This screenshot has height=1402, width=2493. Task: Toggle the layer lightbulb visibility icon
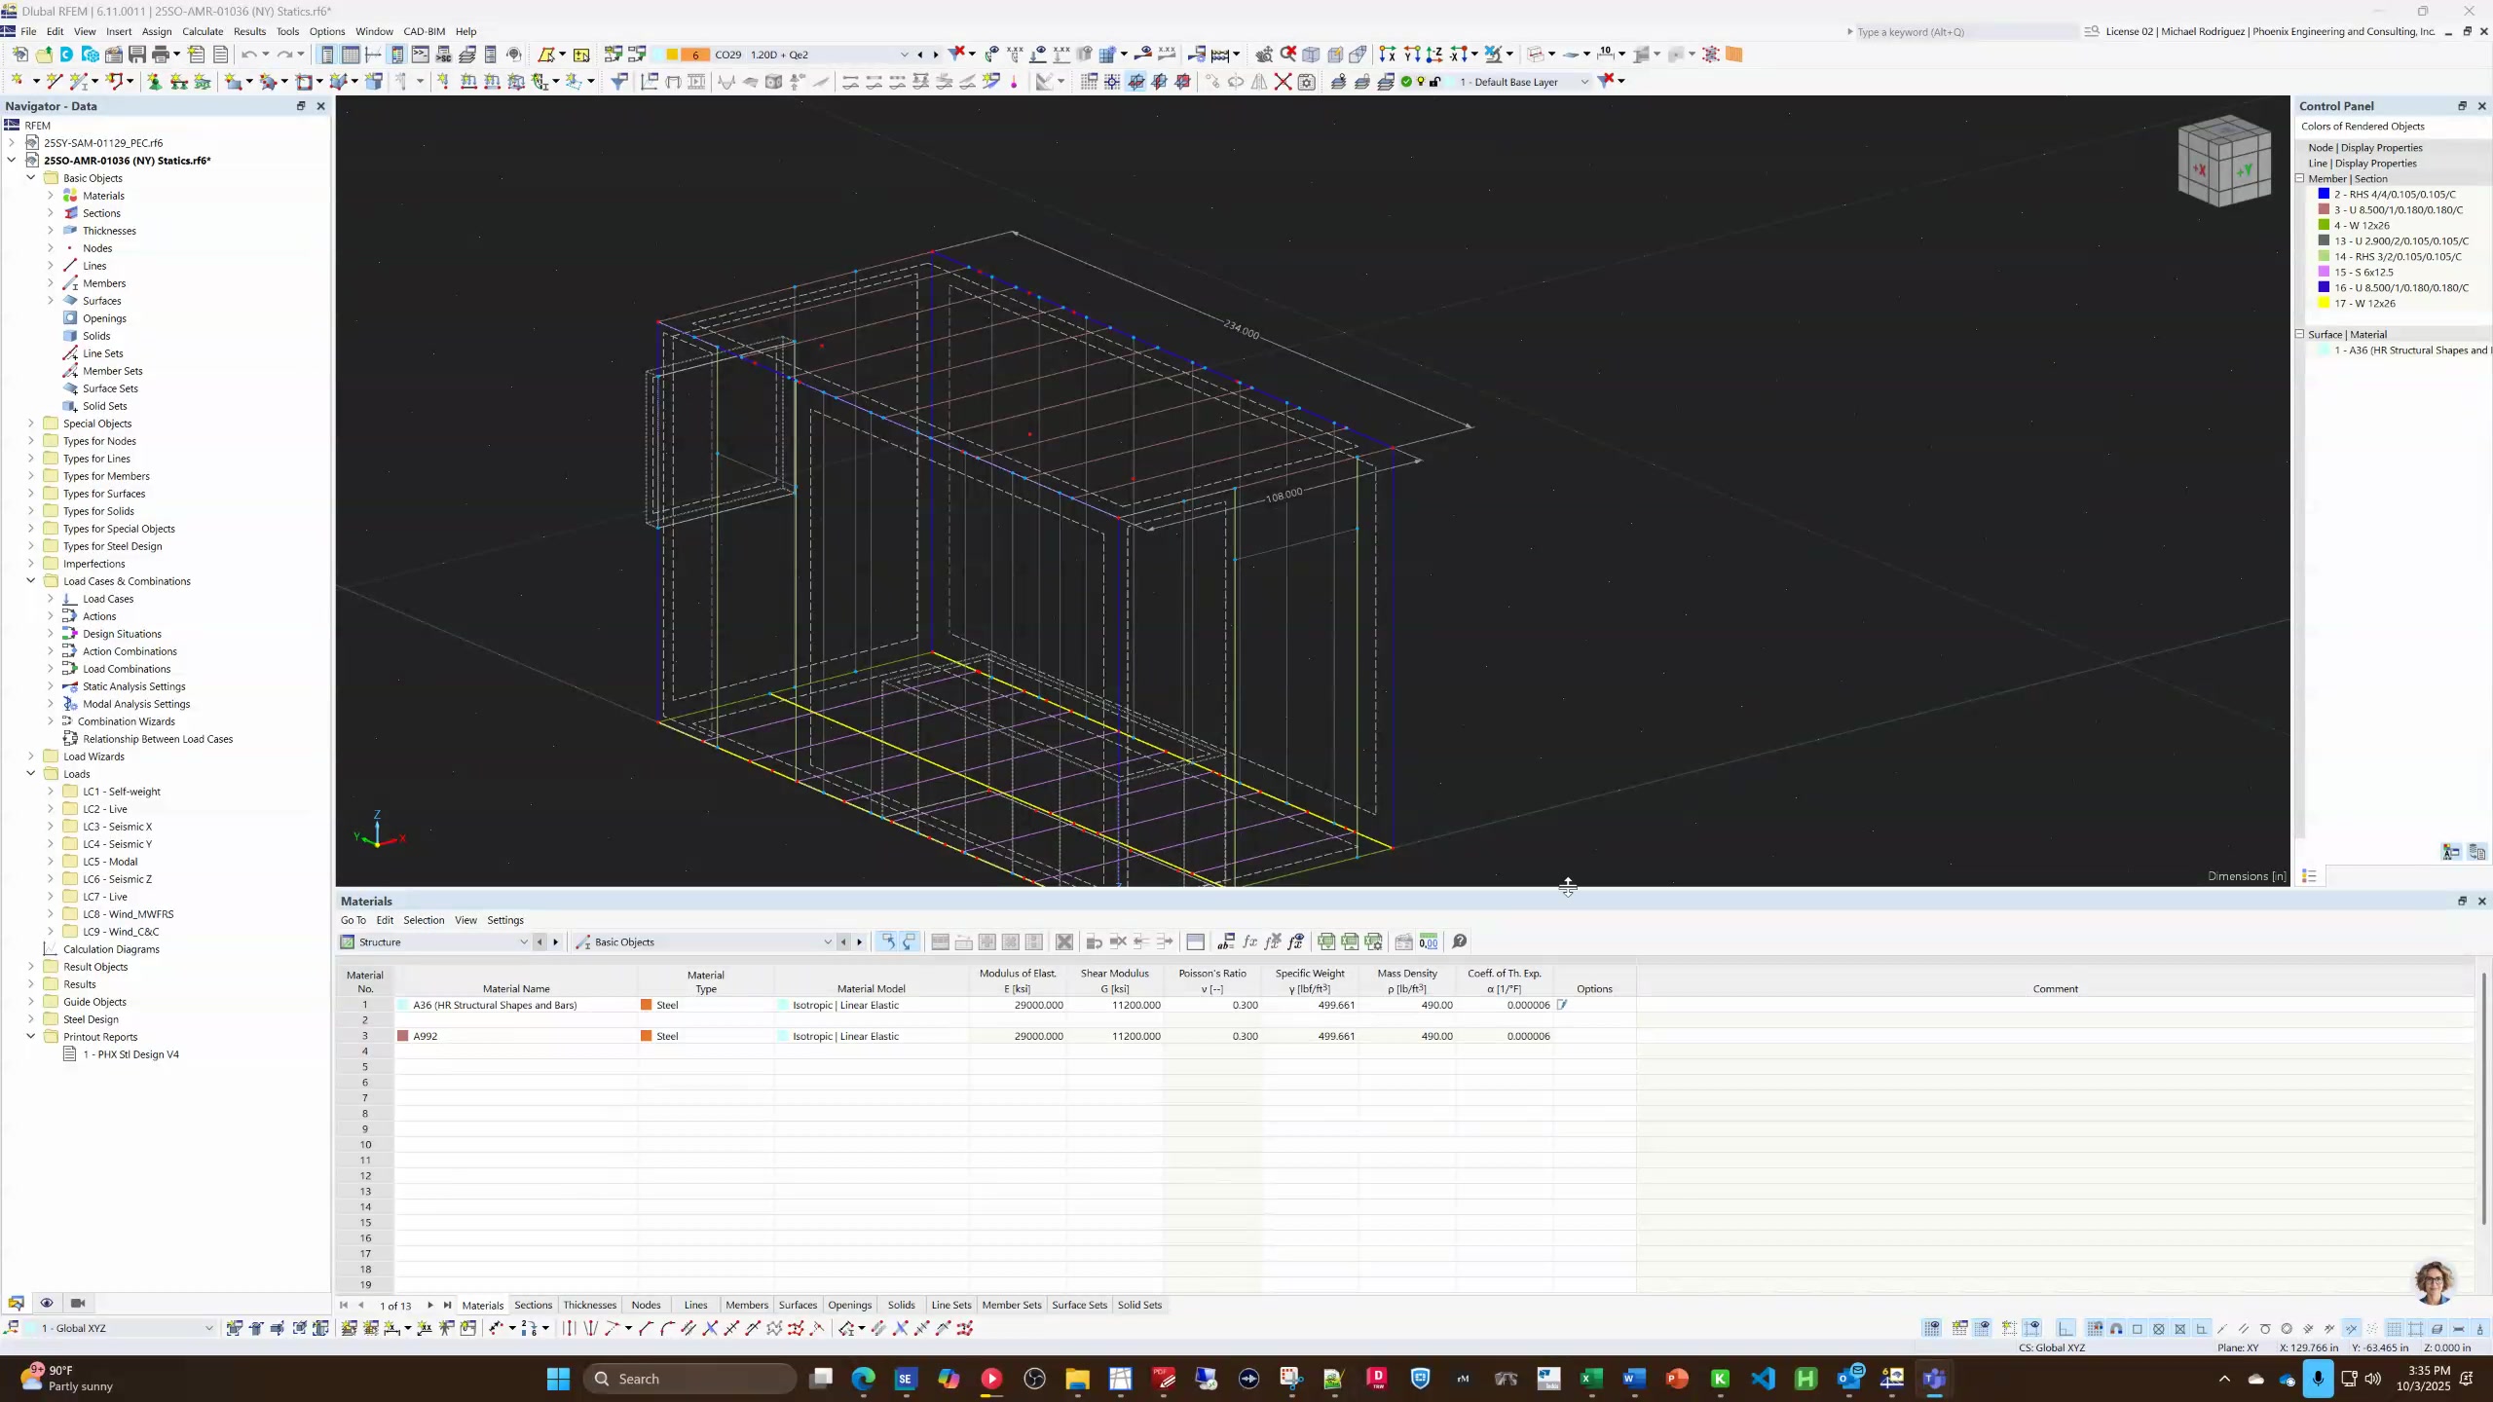1421,82
